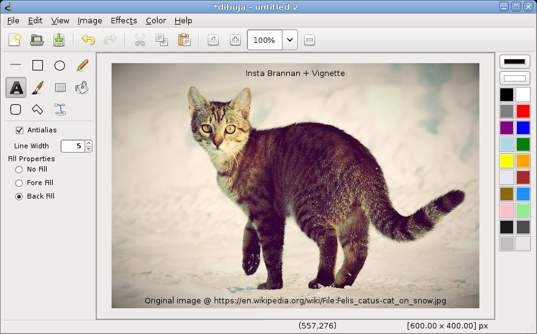Screen dimensions: 537x334
Task: Click the 'Insta Brannan + Vignette' caption text
Action: 295,73
